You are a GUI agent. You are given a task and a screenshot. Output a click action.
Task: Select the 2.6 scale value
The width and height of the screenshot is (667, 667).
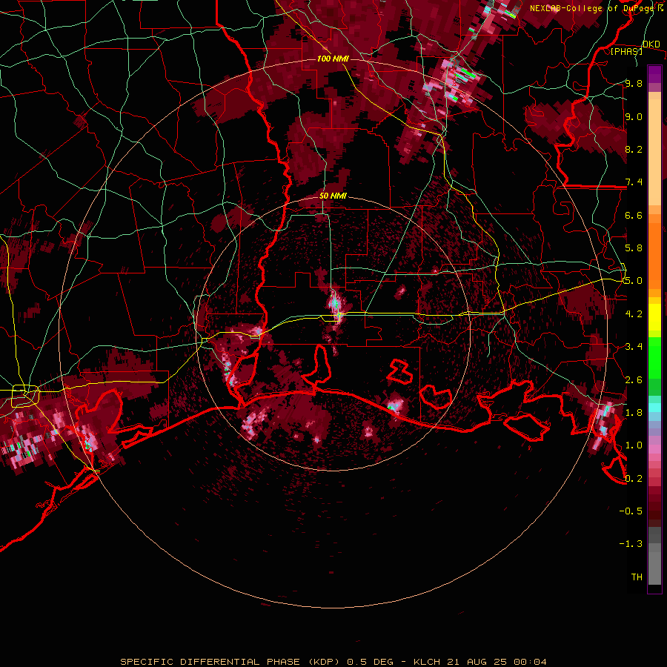634,380
